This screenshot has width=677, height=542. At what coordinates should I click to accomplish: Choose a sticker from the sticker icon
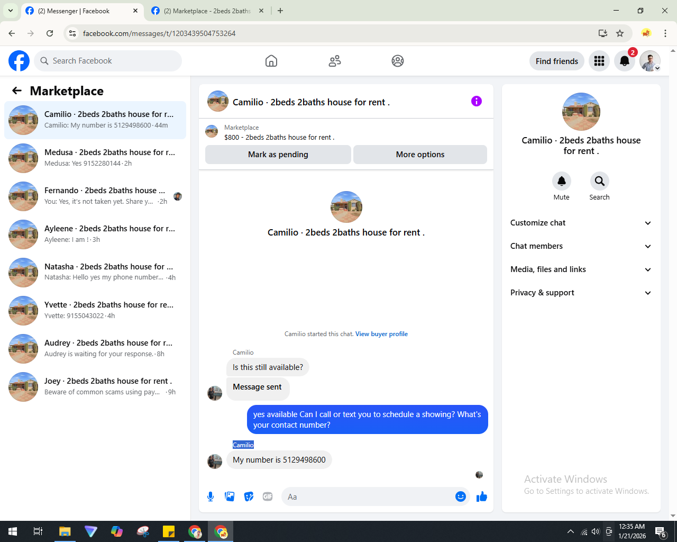pyautogui.click(x=249, y=496)
